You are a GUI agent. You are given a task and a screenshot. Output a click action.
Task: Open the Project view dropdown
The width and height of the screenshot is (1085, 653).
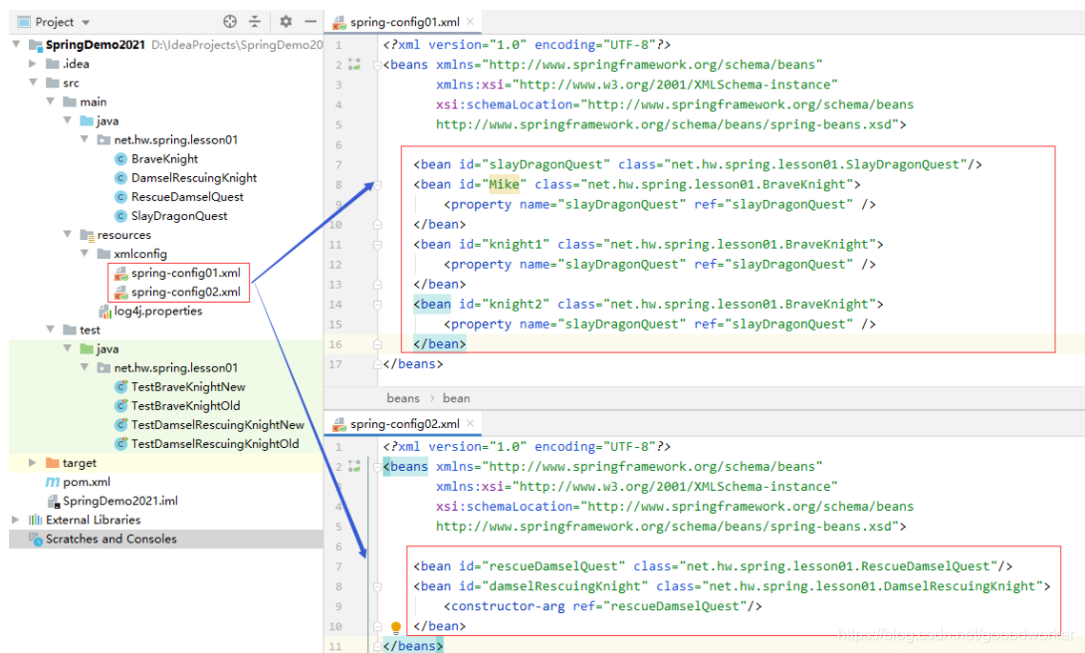tap(86, 22)
